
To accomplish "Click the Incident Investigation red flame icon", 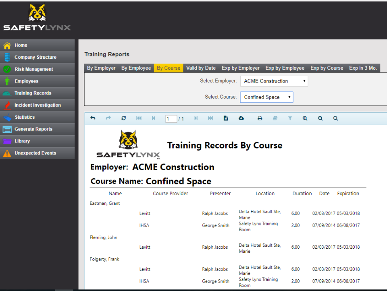I will coord(7,105).
